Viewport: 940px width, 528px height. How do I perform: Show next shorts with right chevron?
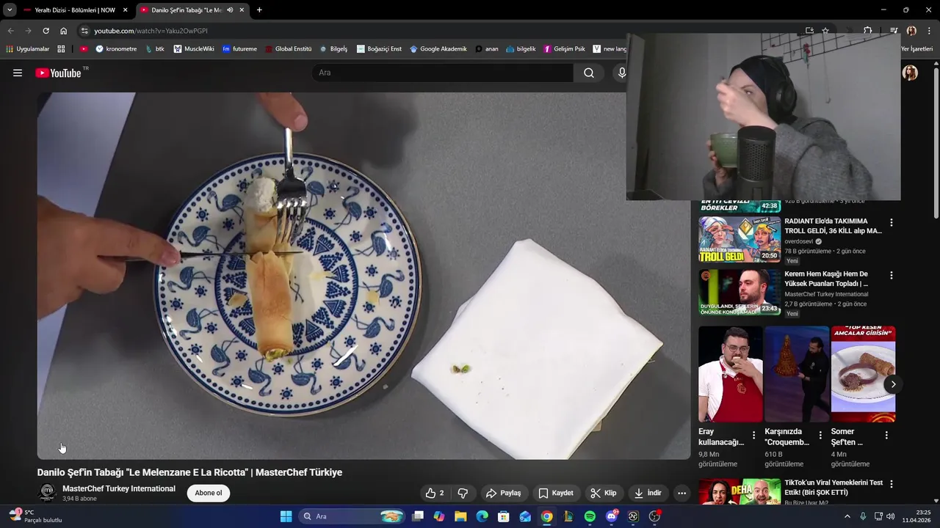coord(893,384)
